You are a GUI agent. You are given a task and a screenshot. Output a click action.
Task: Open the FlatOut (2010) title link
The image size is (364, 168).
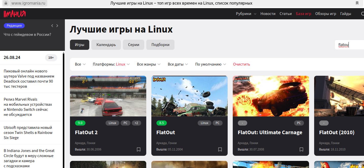[x=337, y=132]
